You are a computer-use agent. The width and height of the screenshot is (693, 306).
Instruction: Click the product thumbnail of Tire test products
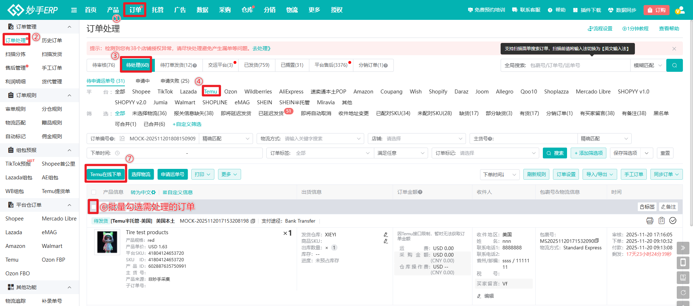point(107,242)
